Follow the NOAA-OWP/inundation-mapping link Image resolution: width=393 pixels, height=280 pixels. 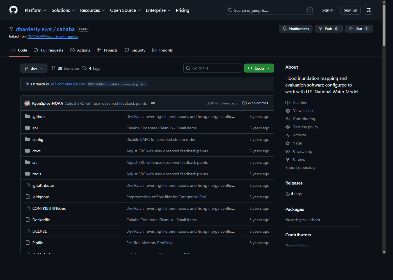(x=52, y=36)
